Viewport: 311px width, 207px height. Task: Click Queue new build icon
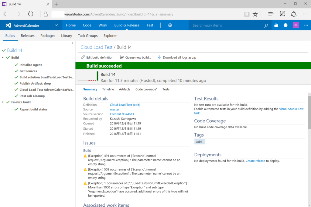click(x=122, y=57)
